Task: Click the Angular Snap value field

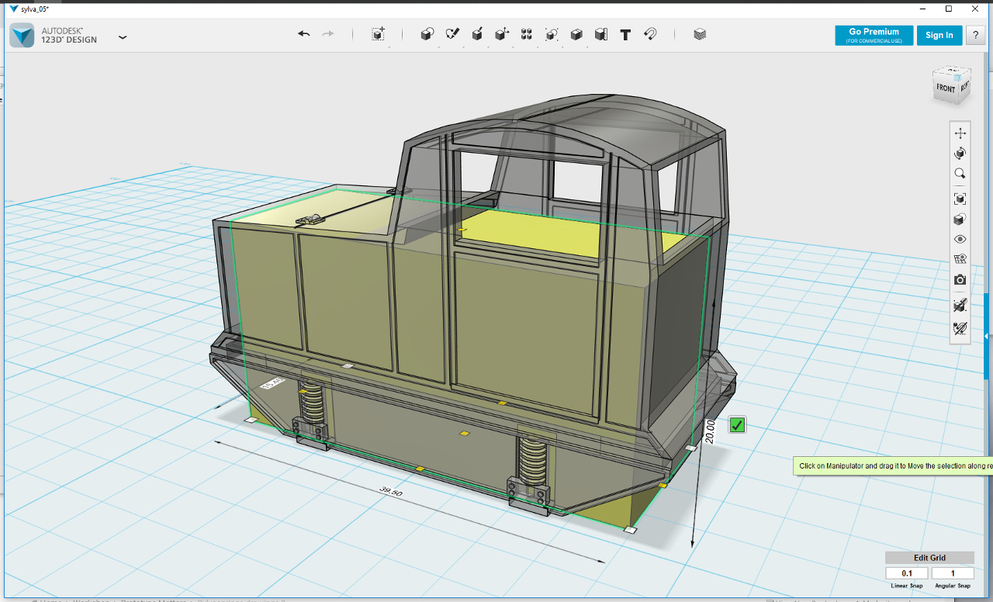Action: pyautogui.click(x=953, y=573)
